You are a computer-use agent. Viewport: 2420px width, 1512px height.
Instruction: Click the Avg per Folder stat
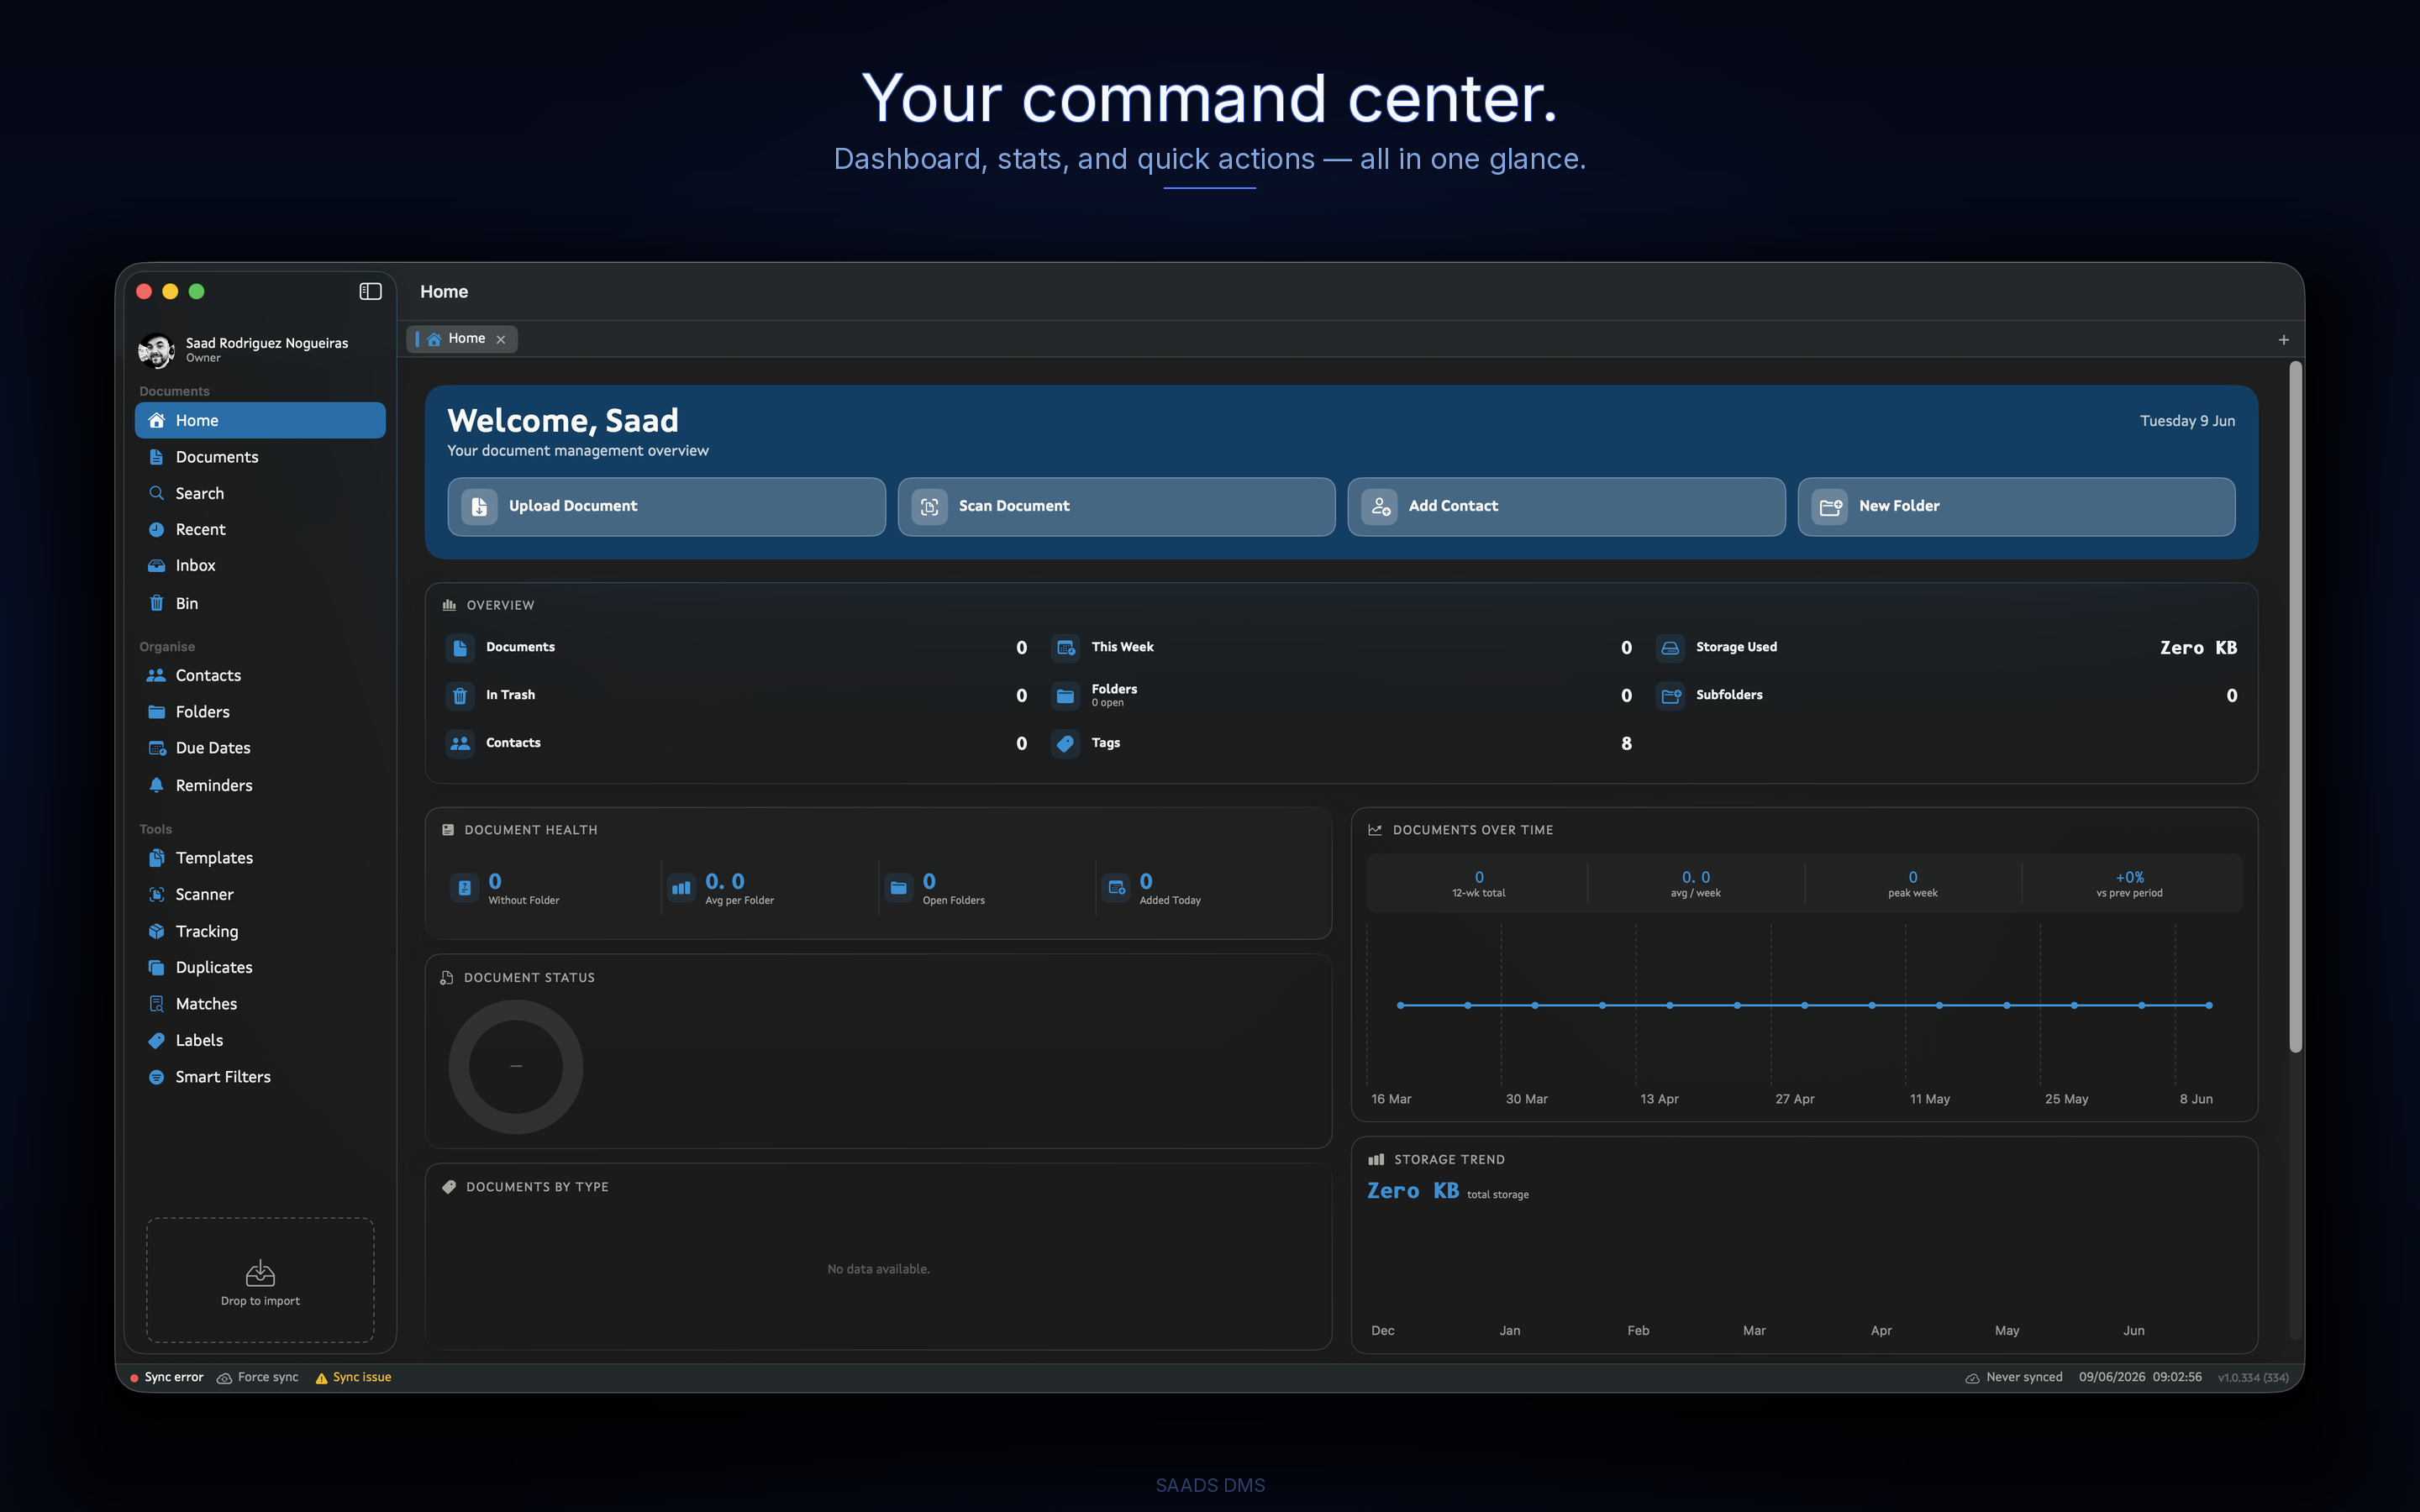[x=721, y=888]
